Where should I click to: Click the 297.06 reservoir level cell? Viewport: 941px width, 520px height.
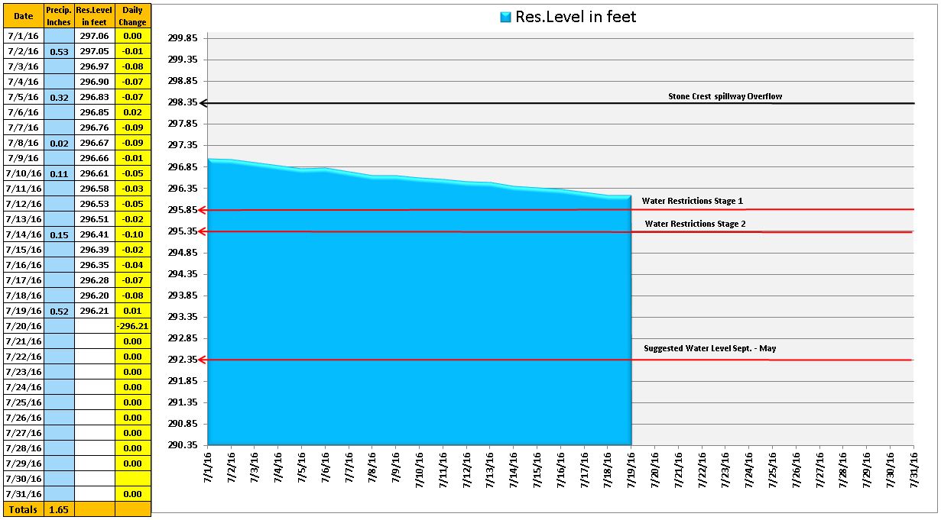tap(94, 36)
